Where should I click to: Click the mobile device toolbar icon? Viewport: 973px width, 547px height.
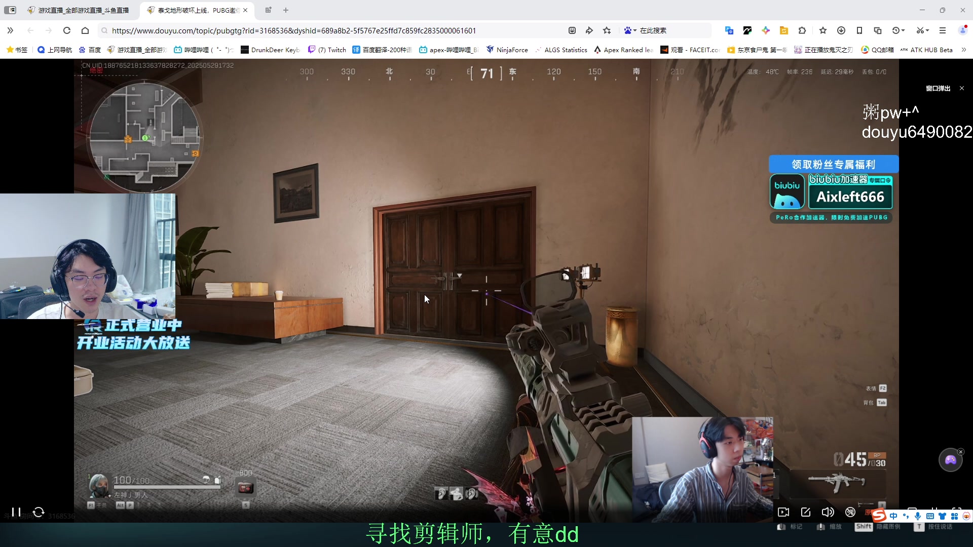point(859,30)
